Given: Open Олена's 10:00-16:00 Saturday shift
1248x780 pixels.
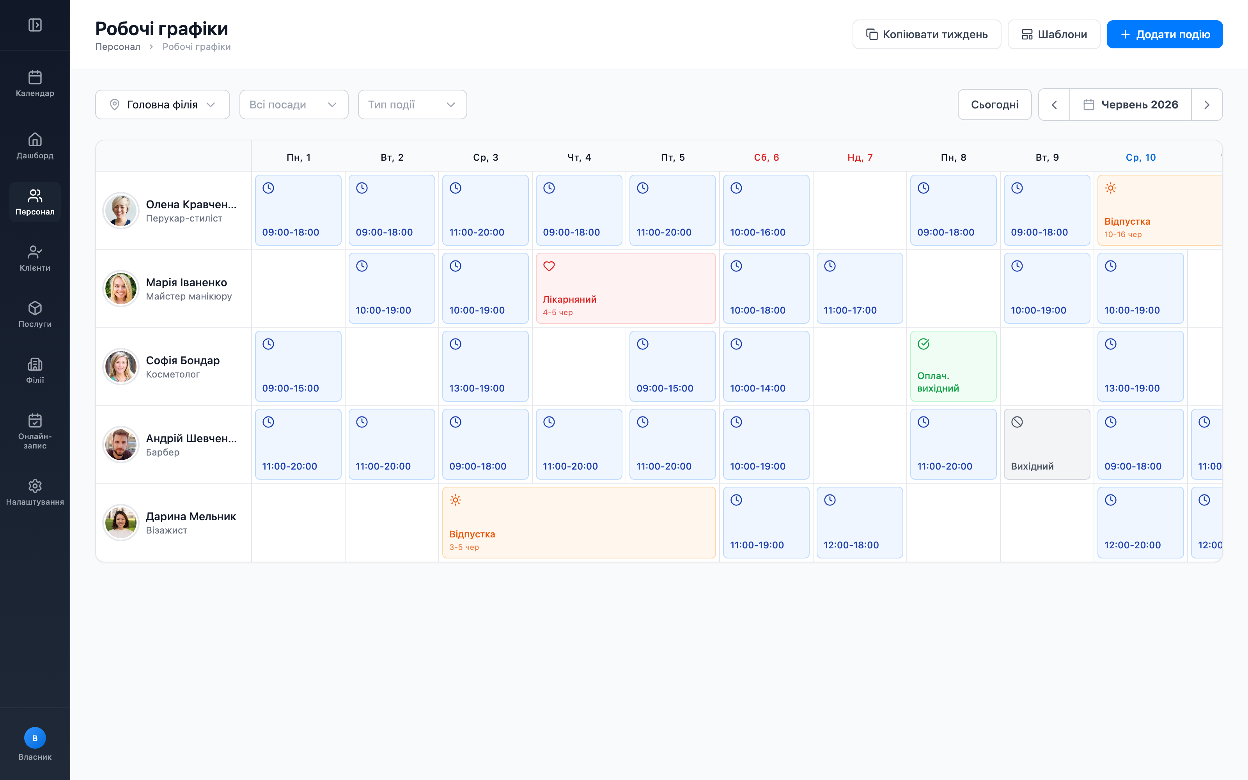Looking at the screenshot, I should coord(766,211).
